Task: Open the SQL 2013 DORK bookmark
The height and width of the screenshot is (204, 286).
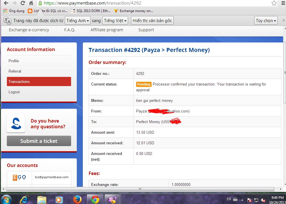Action: [x=91, y=11]
